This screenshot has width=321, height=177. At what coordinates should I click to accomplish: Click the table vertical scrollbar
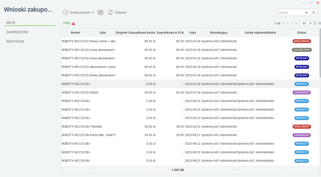(320, 53)
